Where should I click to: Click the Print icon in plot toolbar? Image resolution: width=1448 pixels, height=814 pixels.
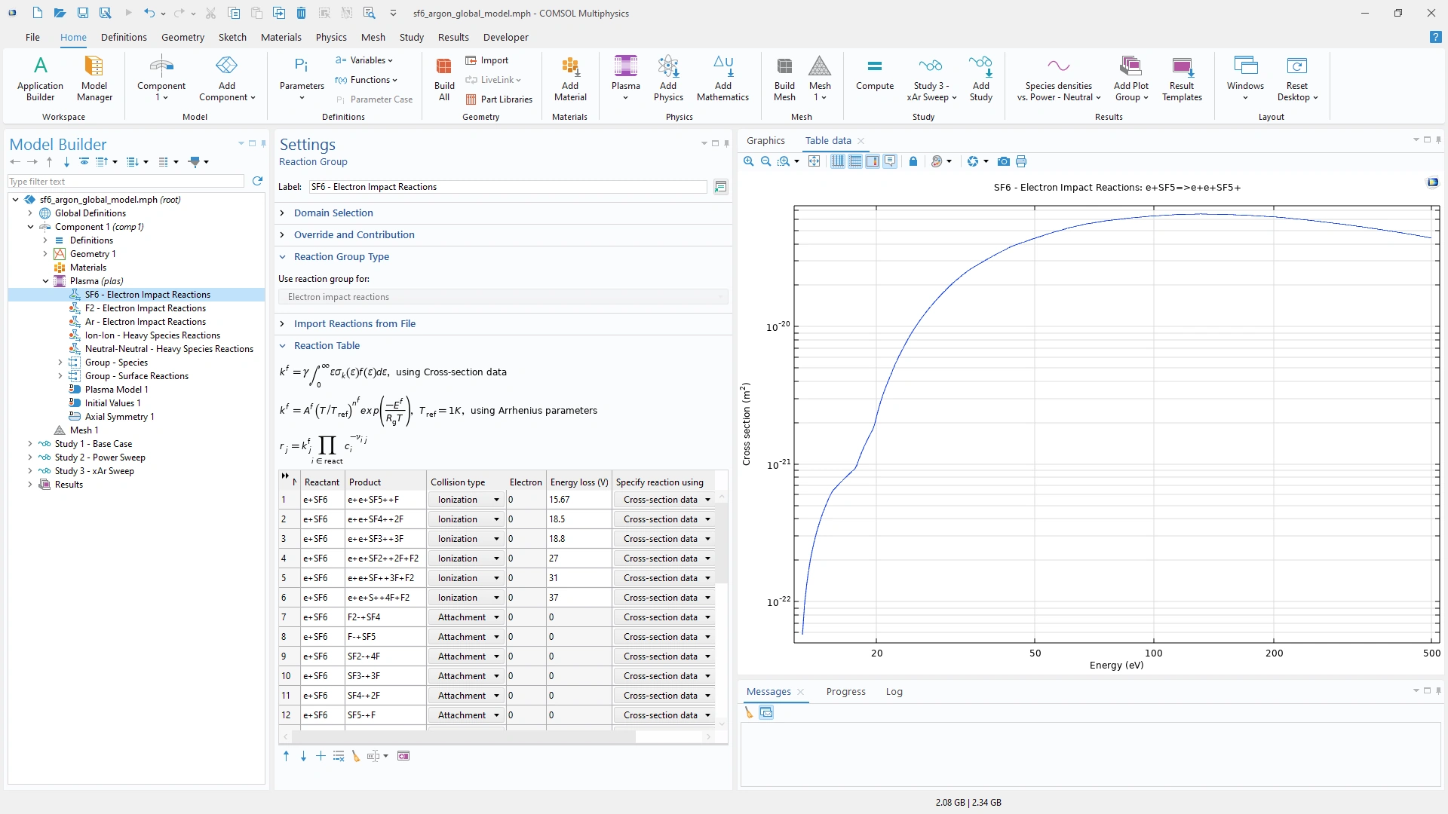click(x=1021, y=161)
